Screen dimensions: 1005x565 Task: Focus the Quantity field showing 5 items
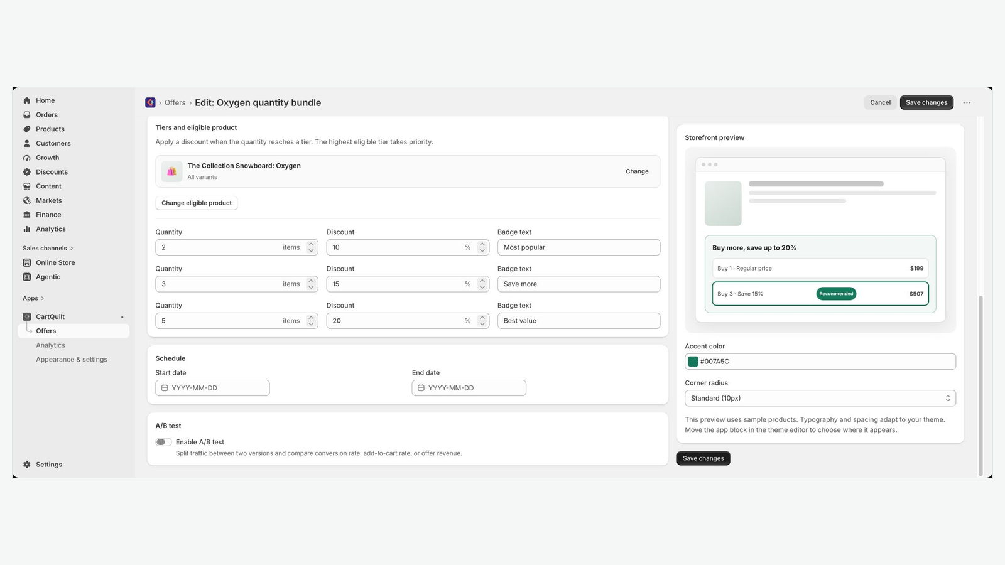237,321
